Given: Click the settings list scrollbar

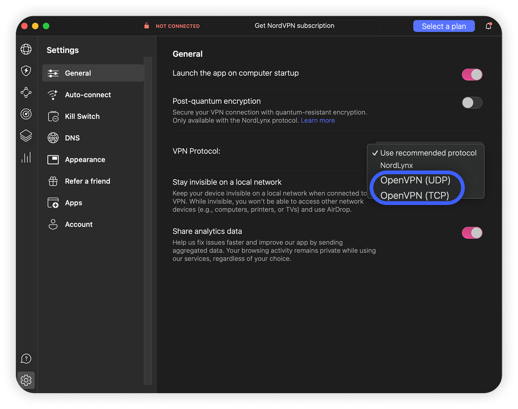Looking at the screenshot, I should pyautogui.click(x=148, y=217).
